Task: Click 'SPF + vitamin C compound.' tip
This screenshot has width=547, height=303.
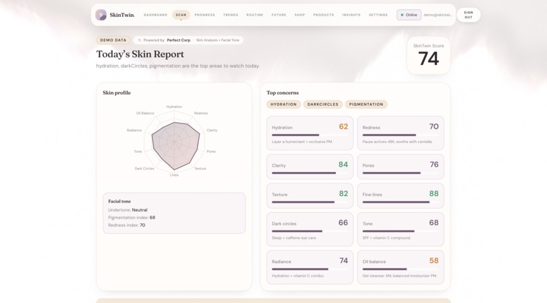Action: (x=387, y=238)
